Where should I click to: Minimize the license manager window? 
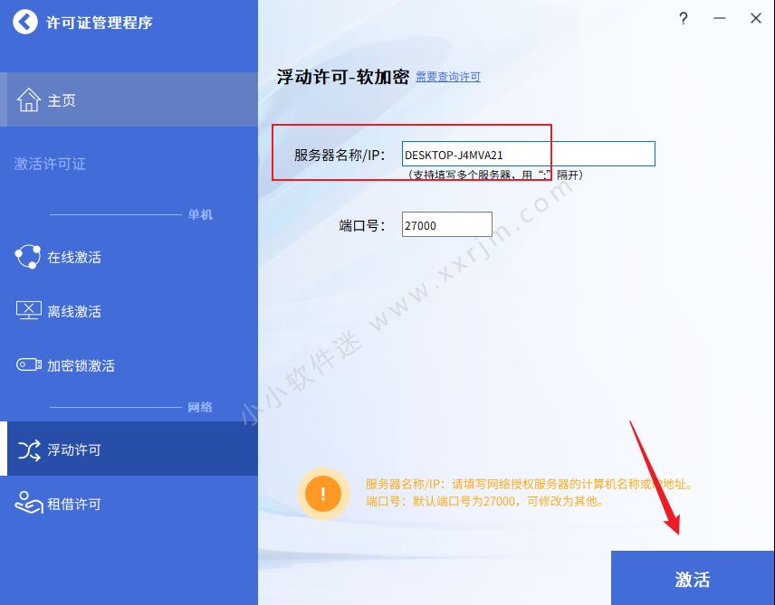coord(719,19)
